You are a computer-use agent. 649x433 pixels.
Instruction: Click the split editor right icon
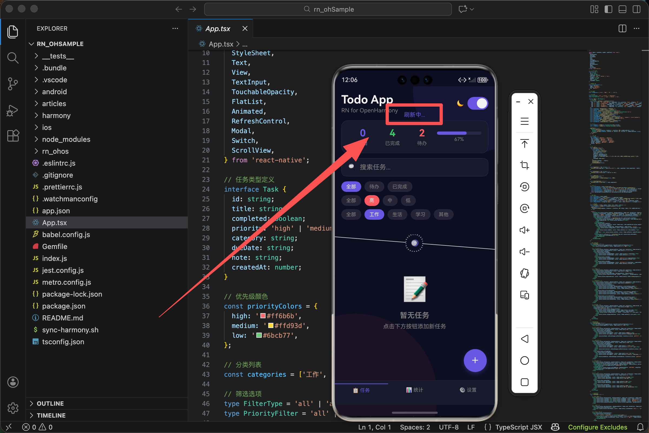click(622, 28)
